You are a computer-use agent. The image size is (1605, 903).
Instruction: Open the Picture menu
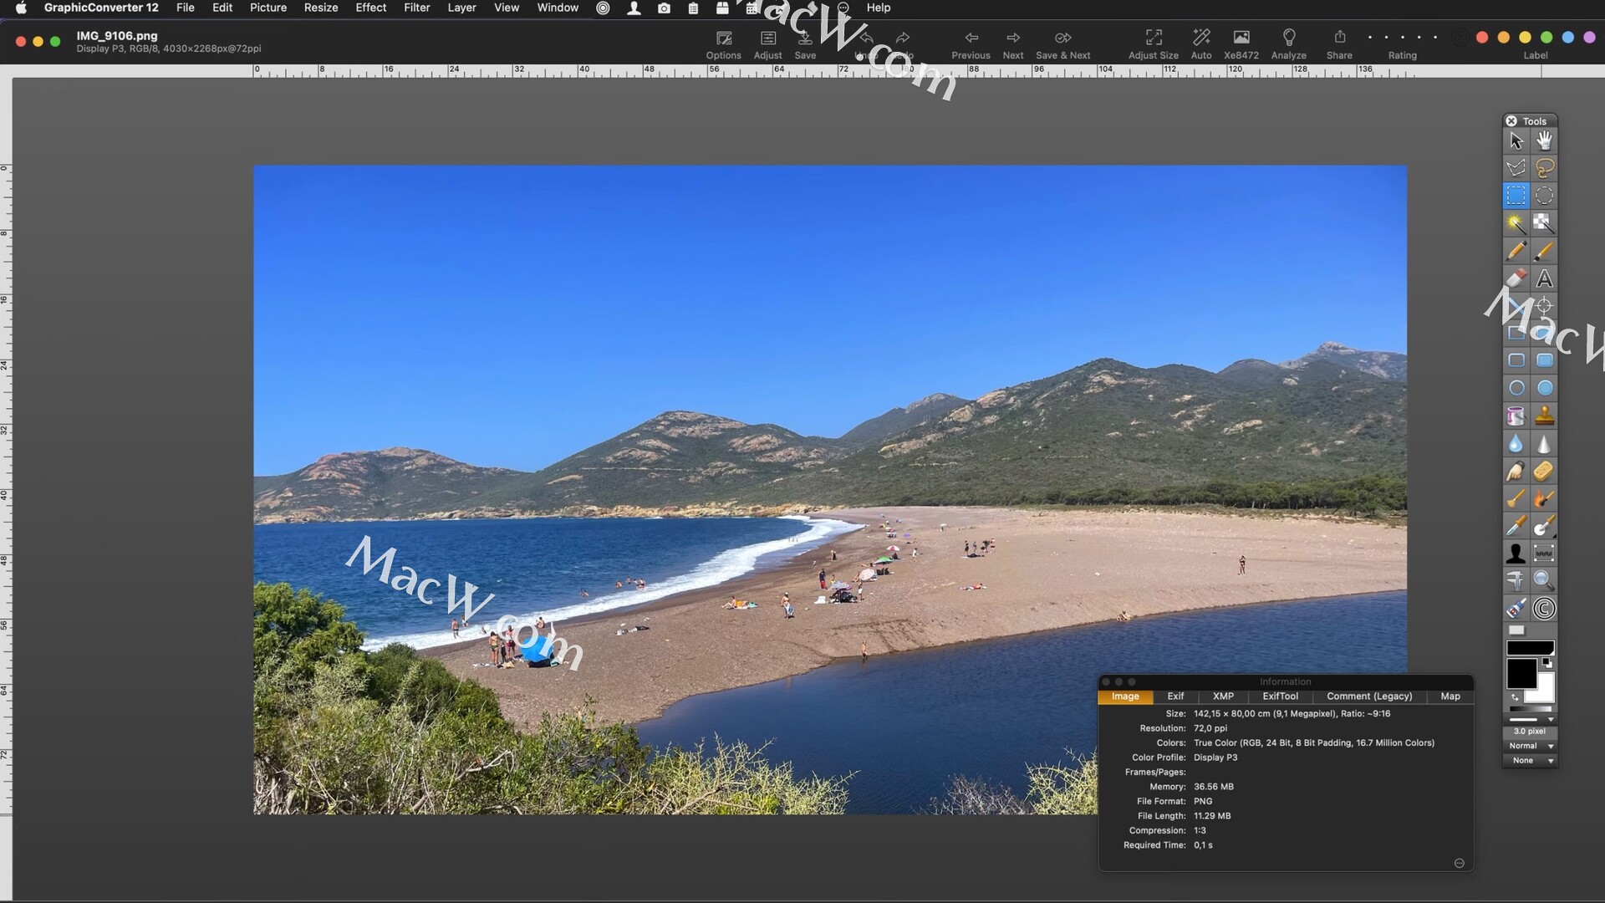[x=268, y=8]
